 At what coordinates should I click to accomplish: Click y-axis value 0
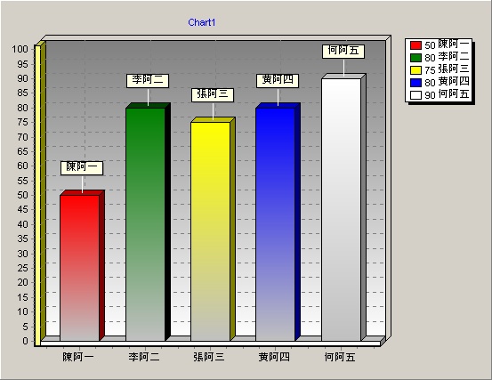coord(26,341)
